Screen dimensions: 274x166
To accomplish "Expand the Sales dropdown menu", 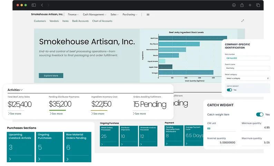I will 115,14.
